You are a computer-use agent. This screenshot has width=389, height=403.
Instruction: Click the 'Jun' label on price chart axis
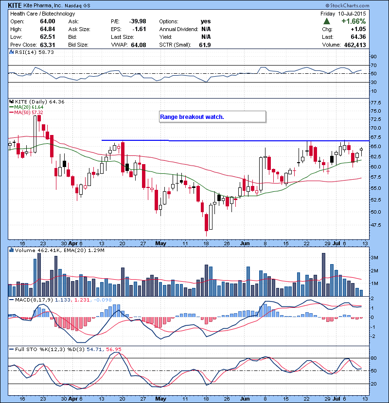[245, 243]
